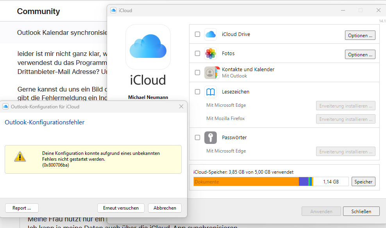Enable the iCloud Drive checkbox
Screen dimensions: 386x228
[x=197, y=34]
